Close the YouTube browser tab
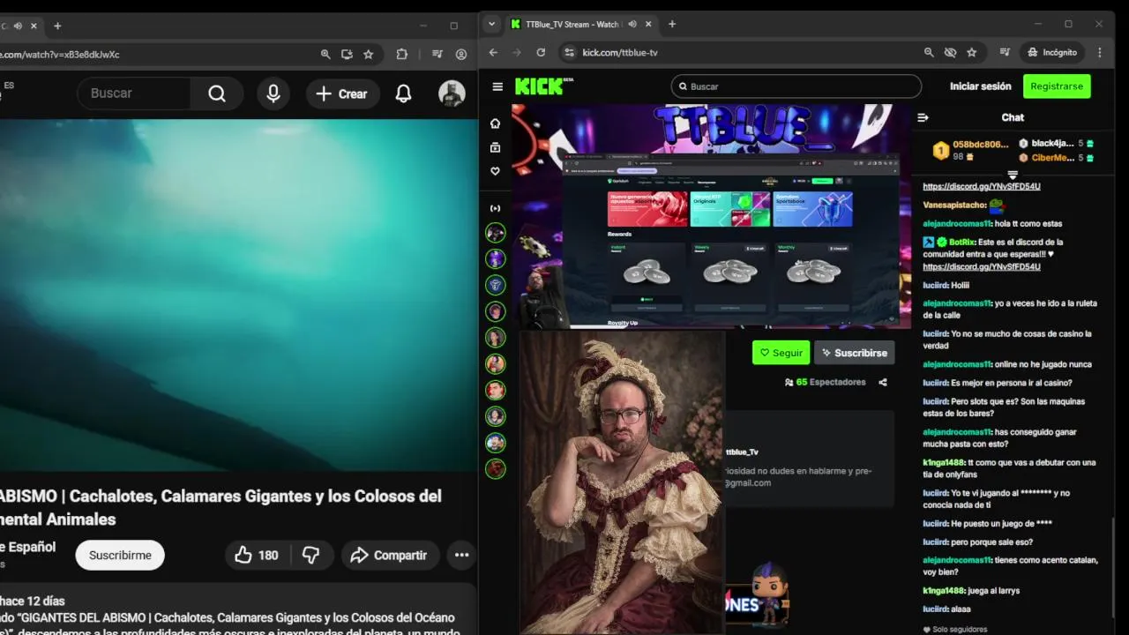The height and width of the screenshot is (635, 1129). click(x=34, y=26)
